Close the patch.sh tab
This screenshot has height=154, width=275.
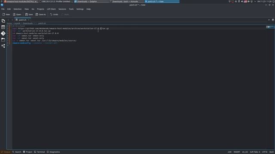click(29, 20)
